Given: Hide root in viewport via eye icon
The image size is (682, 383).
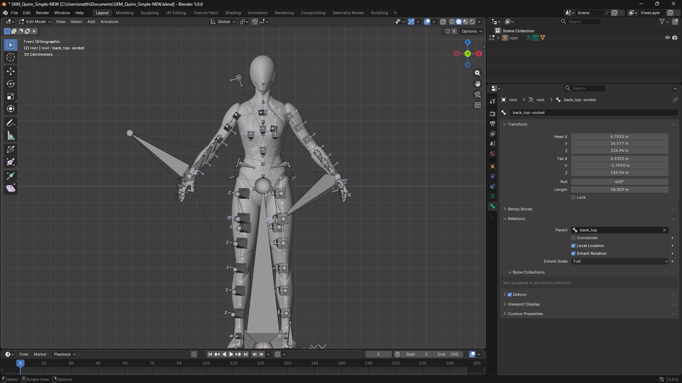Looking at the screenshot, I should (667, 38).
